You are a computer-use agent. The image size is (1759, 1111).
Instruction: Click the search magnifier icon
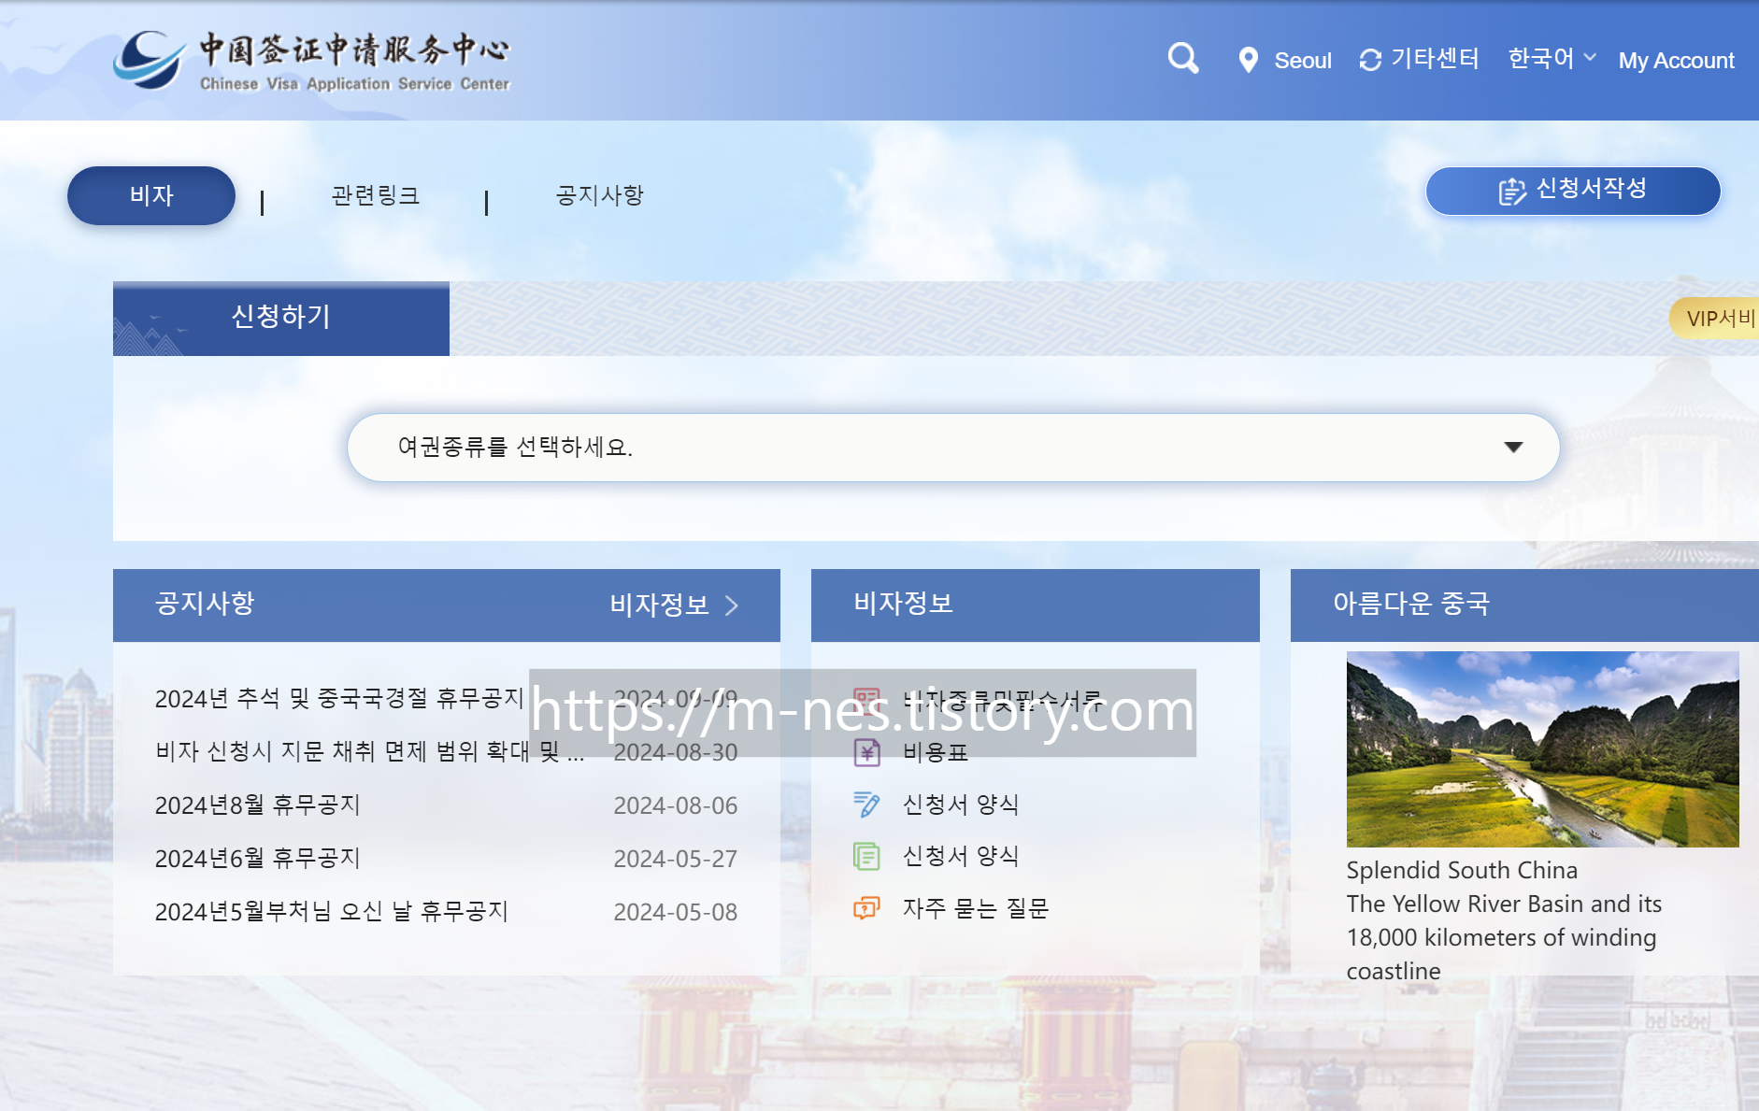pyautogui.click(x=1183, y=59)
